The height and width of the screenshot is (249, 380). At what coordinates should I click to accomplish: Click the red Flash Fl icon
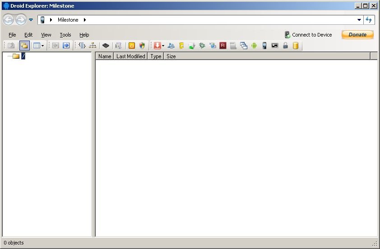(222, 46)
